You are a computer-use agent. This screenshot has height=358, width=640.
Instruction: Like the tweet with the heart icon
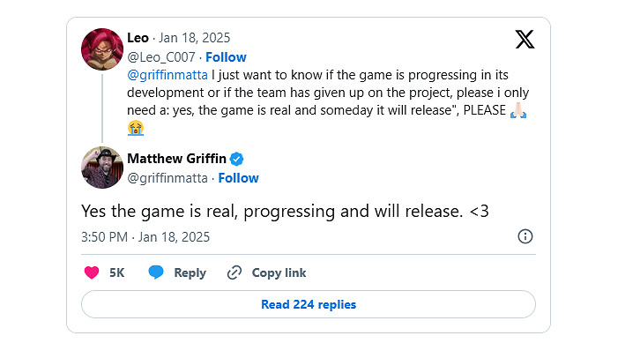[91, 272]
